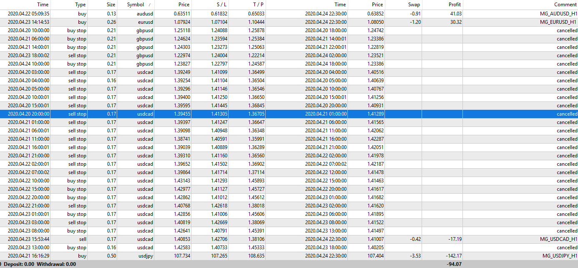Screen dimensions: 578x268
Task: Select the size value 0.50
Action: [111, 256]
